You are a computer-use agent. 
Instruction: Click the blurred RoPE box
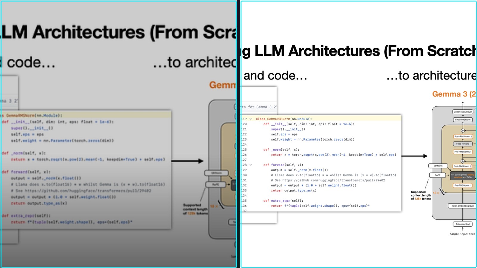[x=216, y=185]
